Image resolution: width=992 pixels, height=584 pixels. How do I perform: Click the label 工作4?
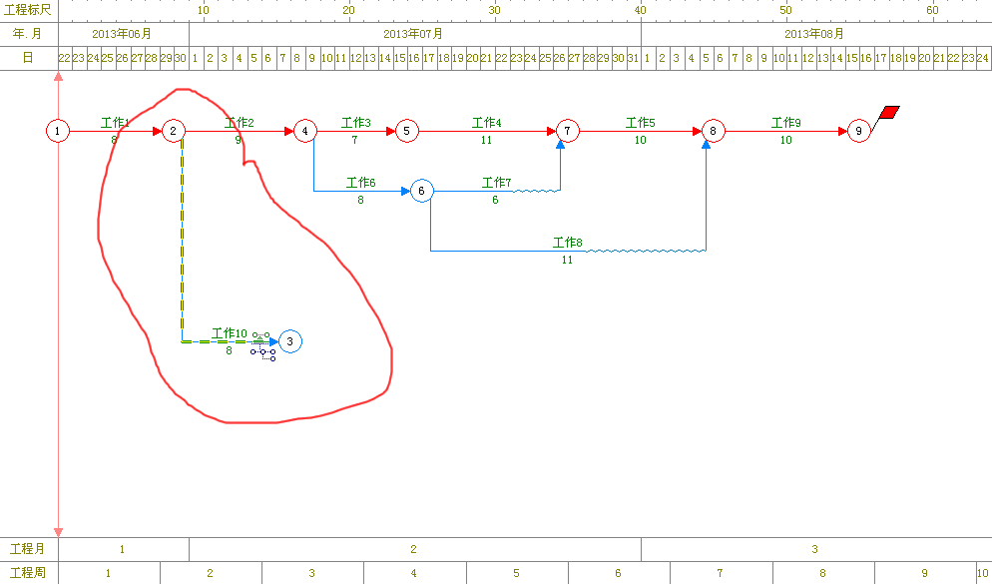point(486,122)
